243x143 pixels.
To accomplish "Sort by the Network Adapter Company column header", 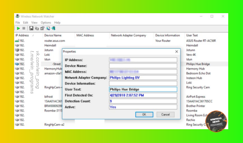I will point(128,36).
